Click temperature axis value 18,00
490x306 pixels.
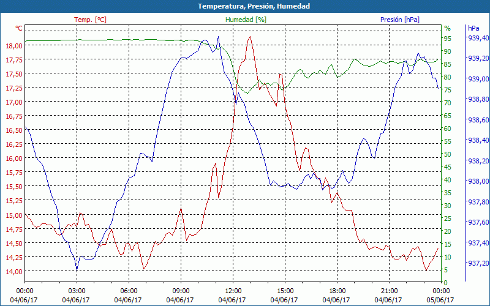[14, 45]
